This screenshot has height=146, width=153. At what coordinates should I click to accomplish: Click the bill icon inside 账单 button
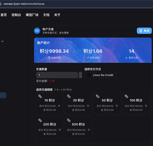point(141,31)
